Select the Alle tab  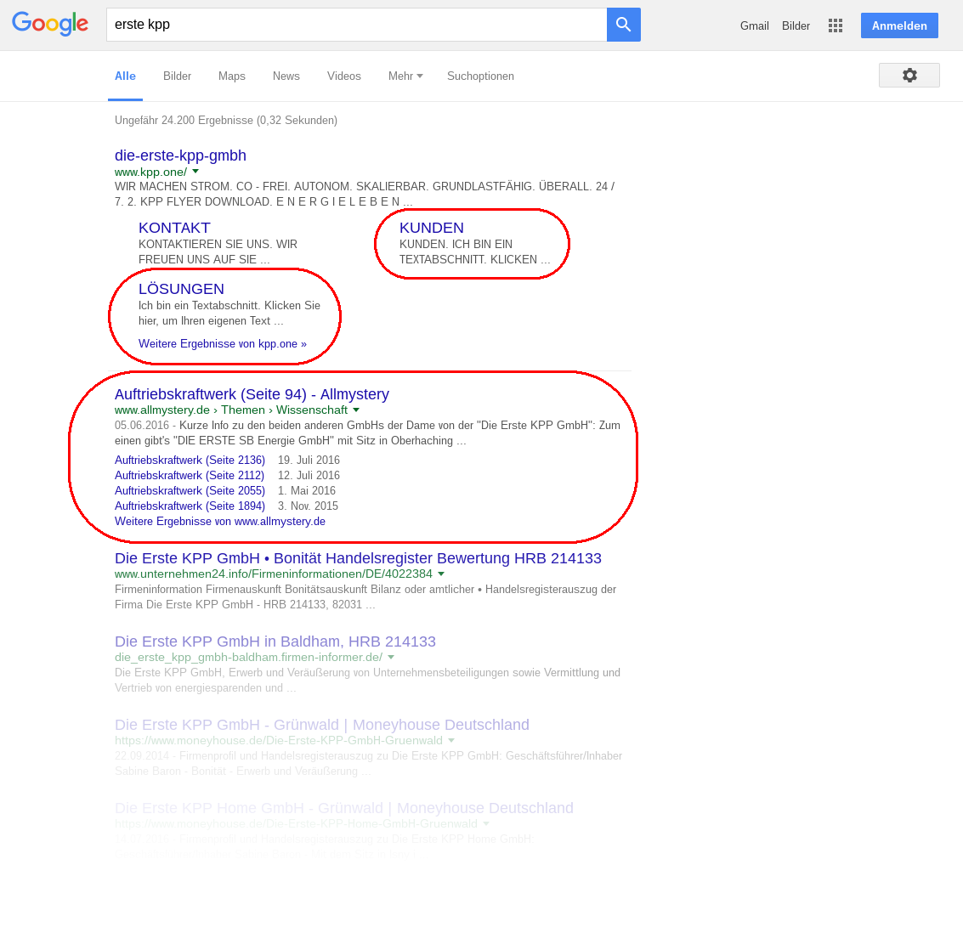point(125,76)
